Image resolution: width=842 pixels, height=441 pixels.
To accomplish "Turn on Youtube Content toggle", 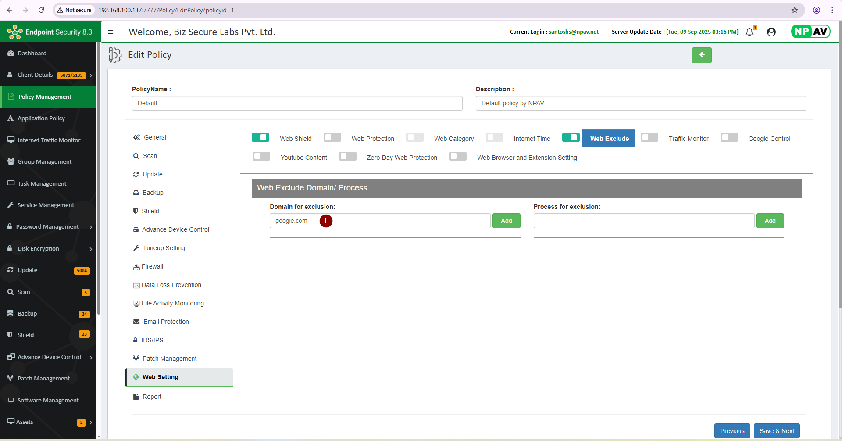I will [x=261, y=157].
